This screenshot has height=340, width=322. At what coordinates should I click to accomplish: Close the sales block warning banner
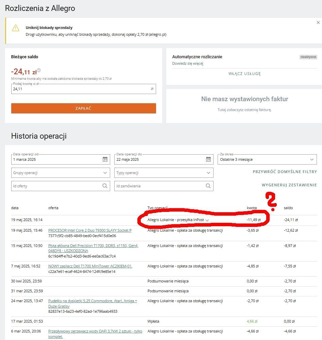point(318,22)
